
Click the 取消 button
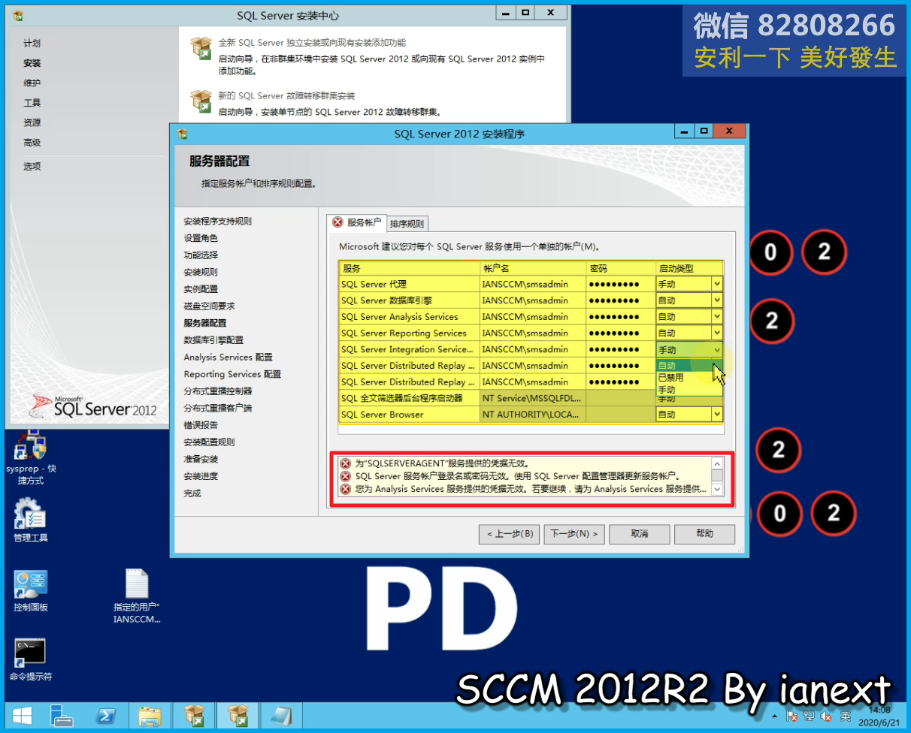point(640,534)
